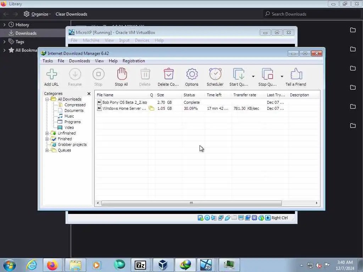Click Clear Downloads in Library toolbar
The width and height of the screenshot is (363, 272).
[72, 14]
